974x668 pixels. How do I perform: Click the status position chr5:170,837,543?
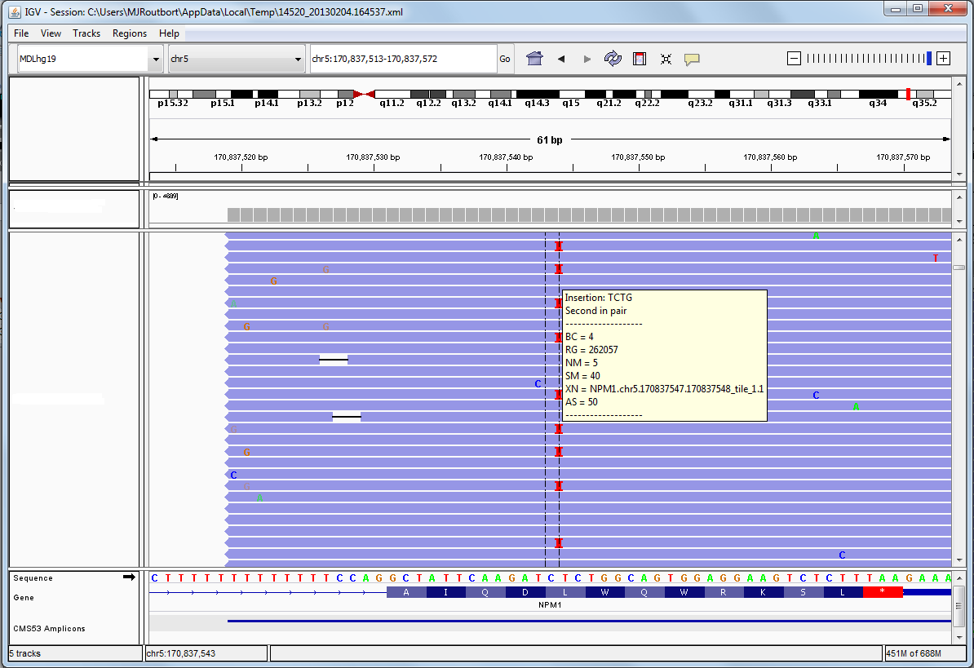[181, 653]
